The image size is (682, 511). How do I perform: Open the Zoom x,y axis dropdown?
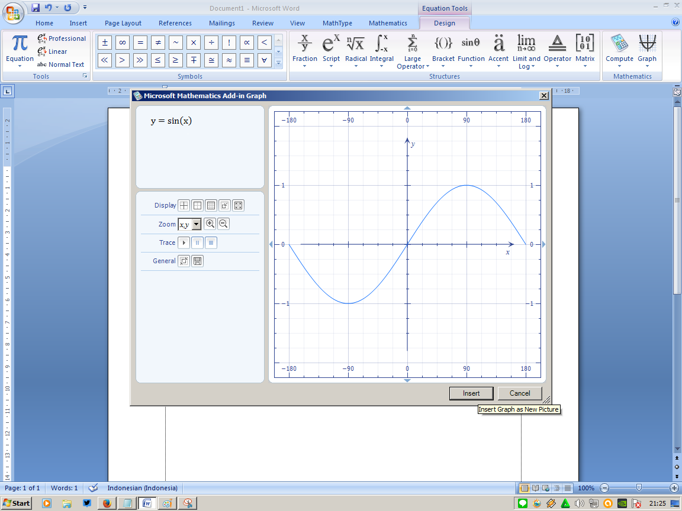(x=196, y=224)
